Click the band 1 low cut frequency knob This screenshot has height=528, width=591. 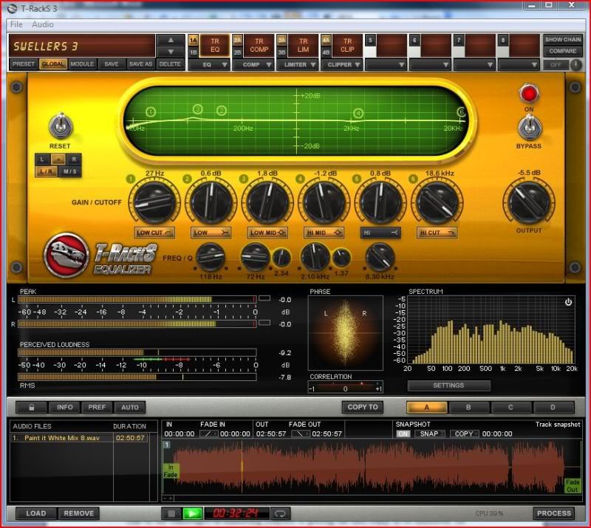pyautogui.click(x=154, y=202)
